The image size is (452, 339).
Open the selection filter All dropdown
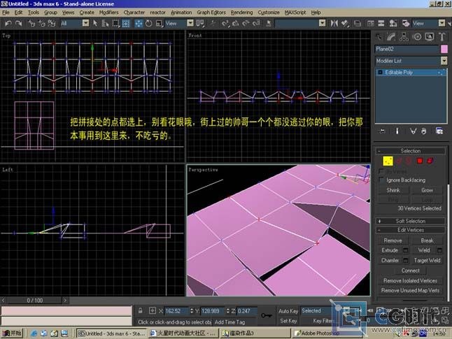75,23
